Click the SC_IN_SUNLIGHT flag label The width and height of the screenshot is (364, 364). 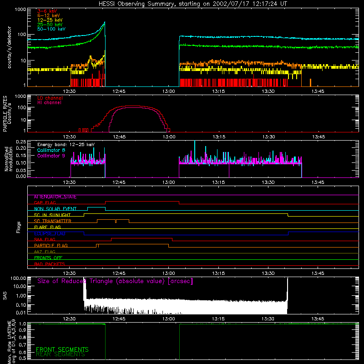52,215
